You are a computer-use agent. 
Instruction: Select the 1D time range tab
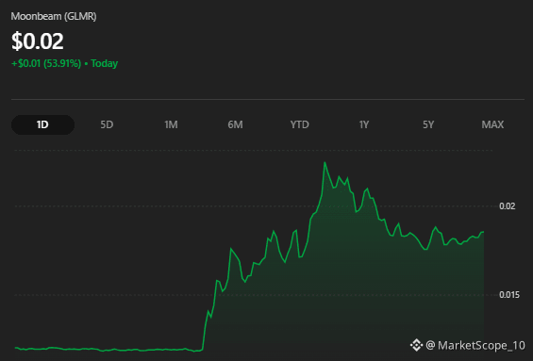(42, 125)
